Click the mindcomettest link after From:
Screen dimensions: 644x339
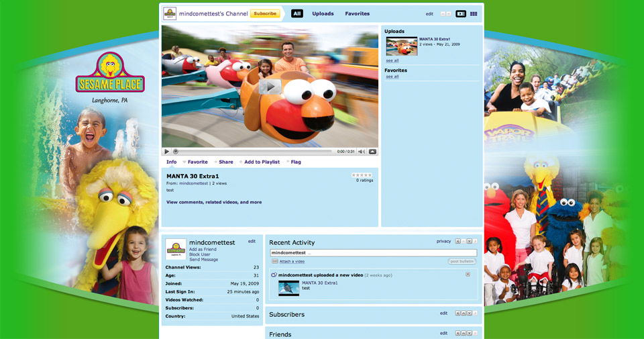click(x=193, y=183)
